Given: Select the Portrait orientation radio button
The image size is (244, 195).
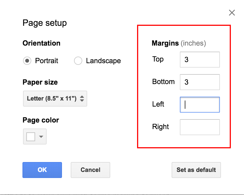Looking at the screenshot, I should 27,61.
